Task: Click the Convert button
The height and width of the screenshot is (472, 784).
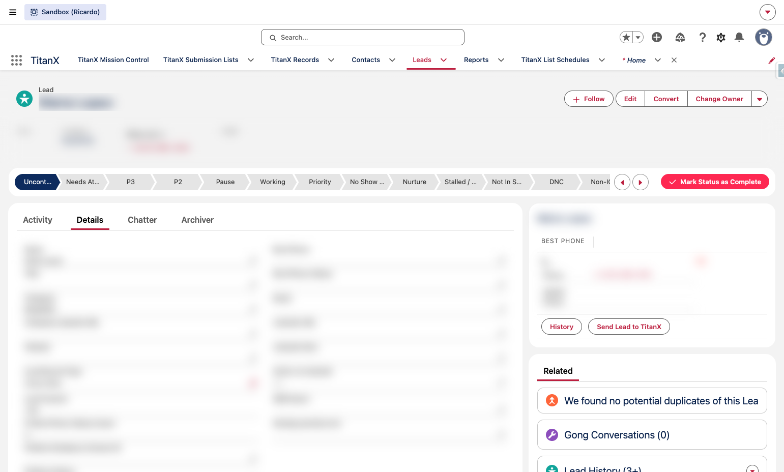Action: pos(666,99)
